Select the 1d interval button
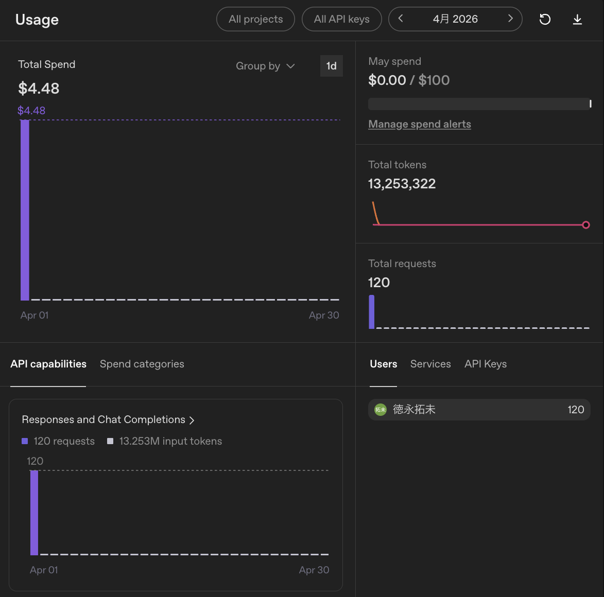Screen dimensions: 604x597 331,66
